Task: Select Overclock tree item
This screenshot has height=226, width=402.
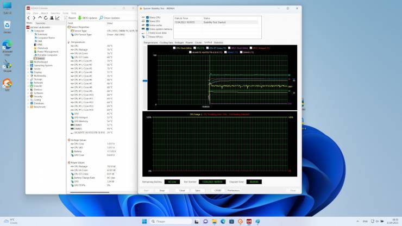Action: [42, 48]
